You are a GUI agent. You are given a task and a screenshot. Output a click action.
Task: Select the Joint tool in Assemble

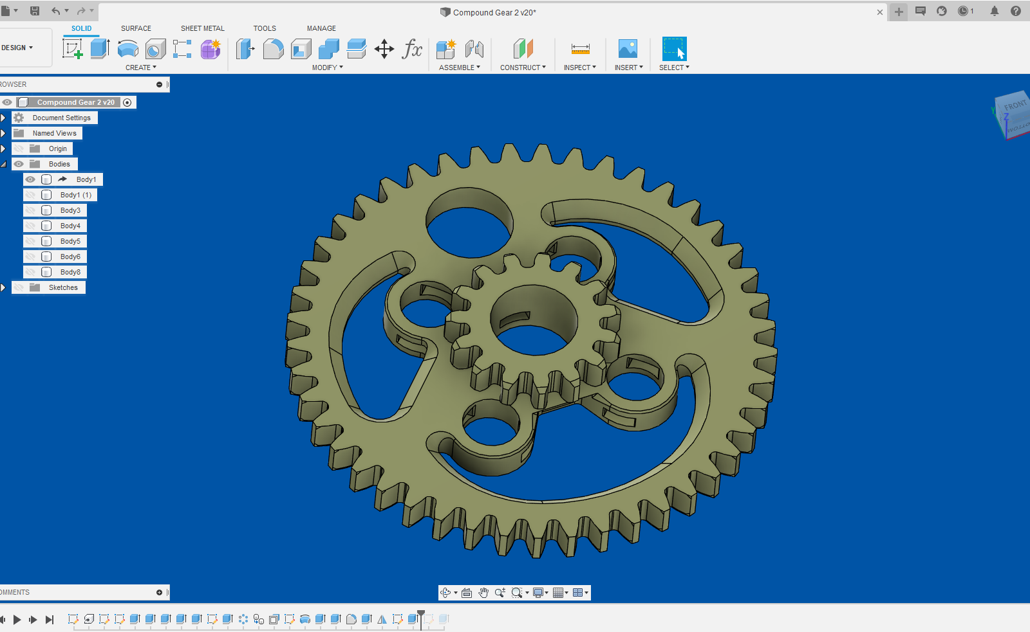(x=474, y=49)
